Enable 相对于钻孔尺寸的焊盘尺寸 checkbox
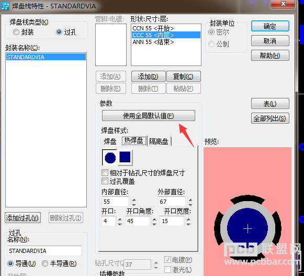The height and width of the screenshot is (276, 304). click(x=105, y=172)
